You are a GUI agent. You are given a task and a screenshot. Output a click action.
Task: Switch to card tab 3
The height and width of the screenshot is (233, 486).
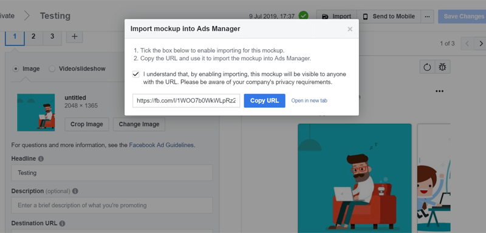(x=52, y=36)
